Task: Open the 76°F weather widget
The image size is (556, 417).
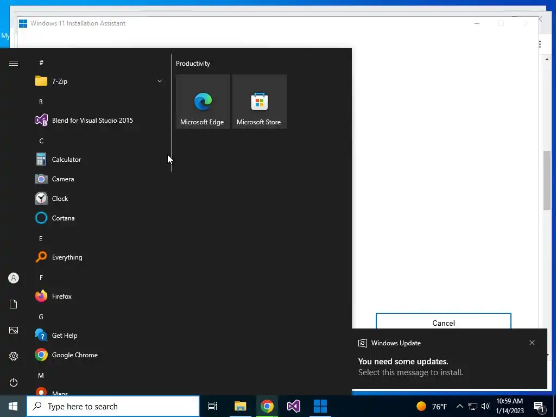Action: coord(432,406)
